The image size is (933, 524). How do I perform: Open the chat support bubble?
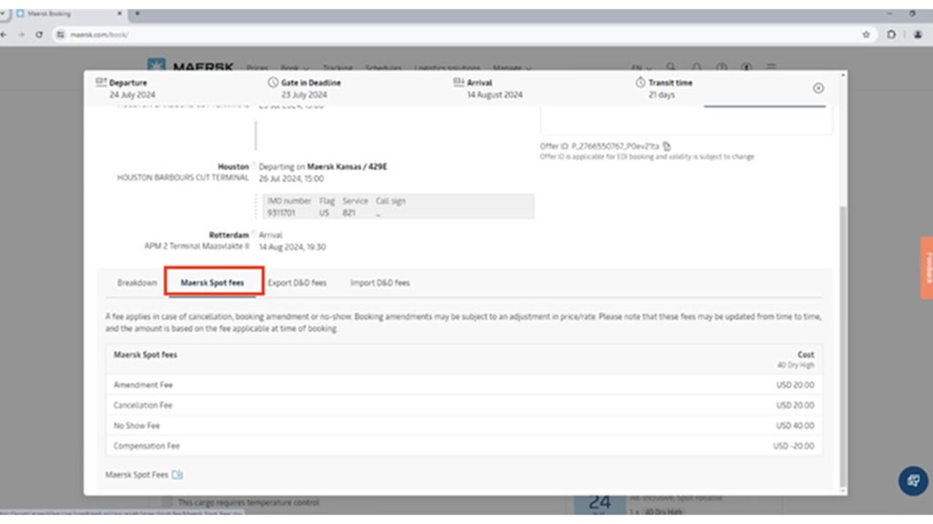coord(913,481)
